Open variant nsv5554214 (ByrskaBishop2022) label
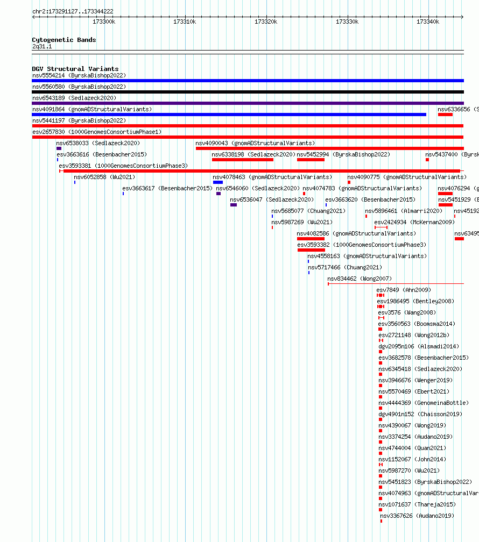Screen dimensions: 479x542 79,75
